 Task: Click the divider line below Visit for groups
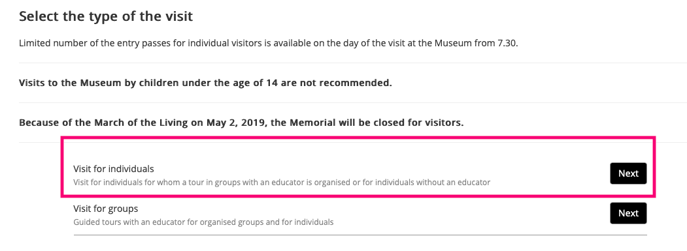point(360,235)
